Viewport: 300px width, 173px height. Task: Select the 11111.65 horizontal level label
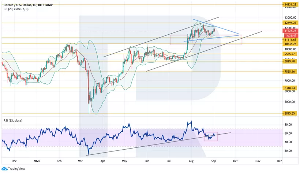point(290,39)
